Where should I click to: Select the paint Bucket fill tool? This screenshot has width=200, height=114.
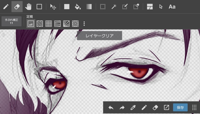pyautogui.click(x=78, y=7)
